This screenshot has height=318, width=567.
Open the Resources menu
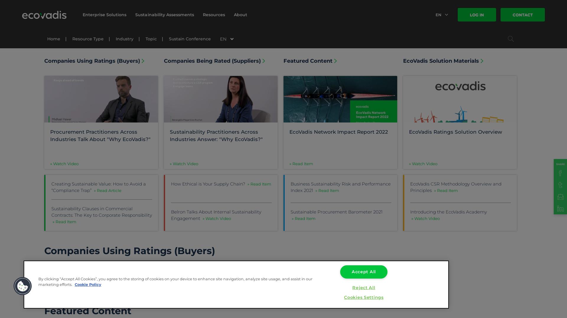tap(214, 15)
